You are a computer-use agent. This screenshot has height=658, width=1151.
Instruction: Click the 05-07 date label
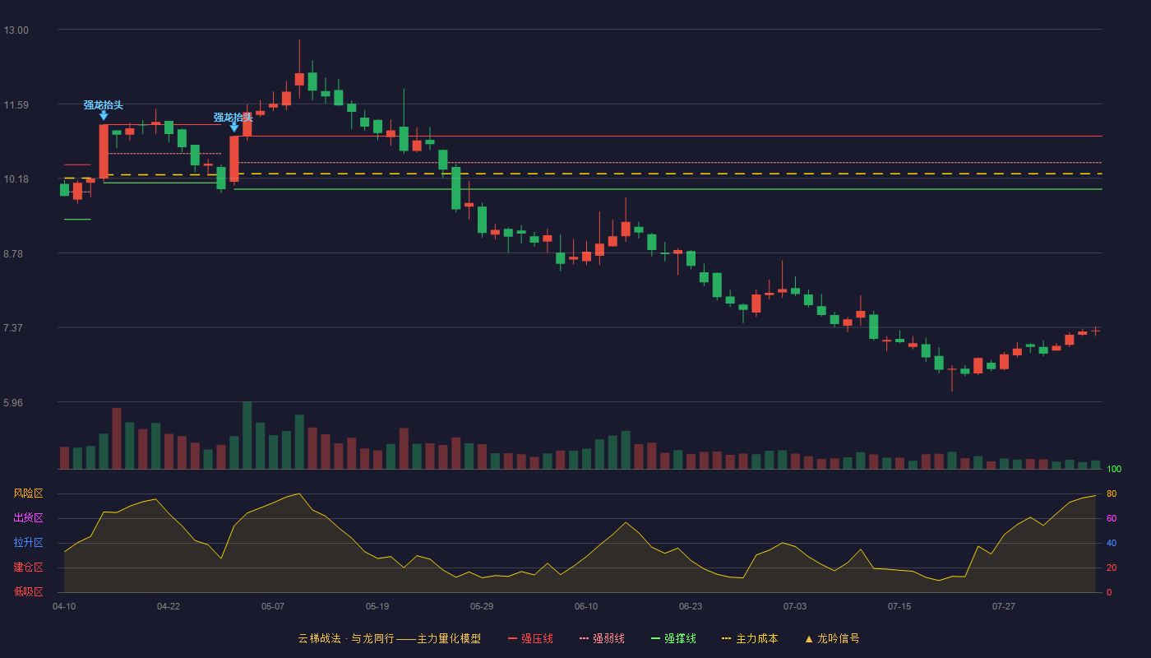(273, 606)
